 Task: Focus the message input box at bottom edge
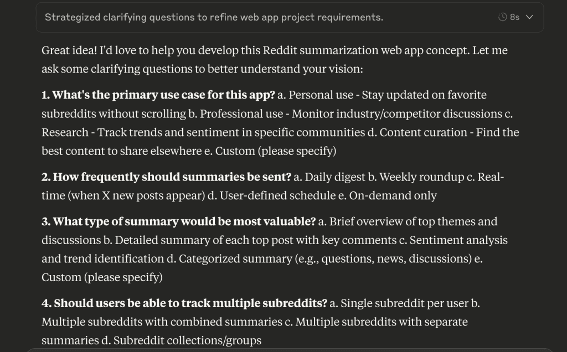(x=289, y=350)
